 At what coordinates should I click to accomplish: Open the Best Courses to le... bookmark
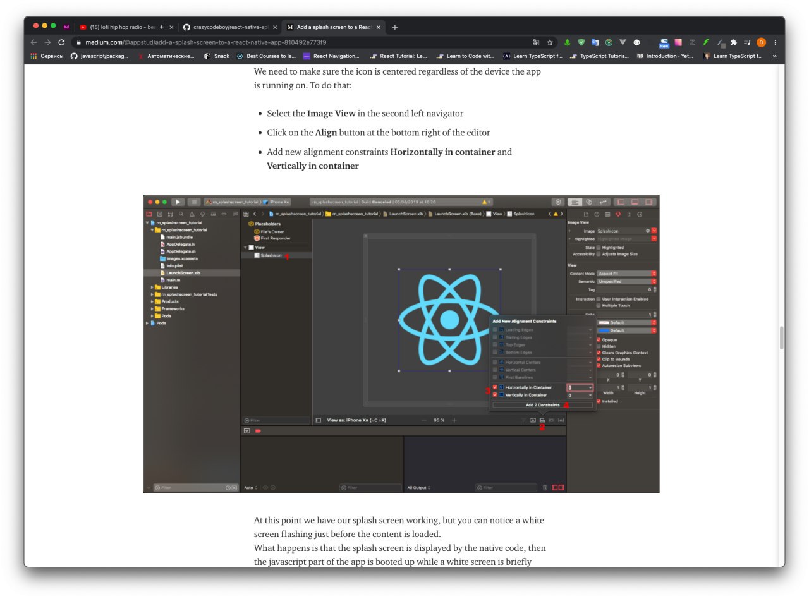tap(266, 56)
